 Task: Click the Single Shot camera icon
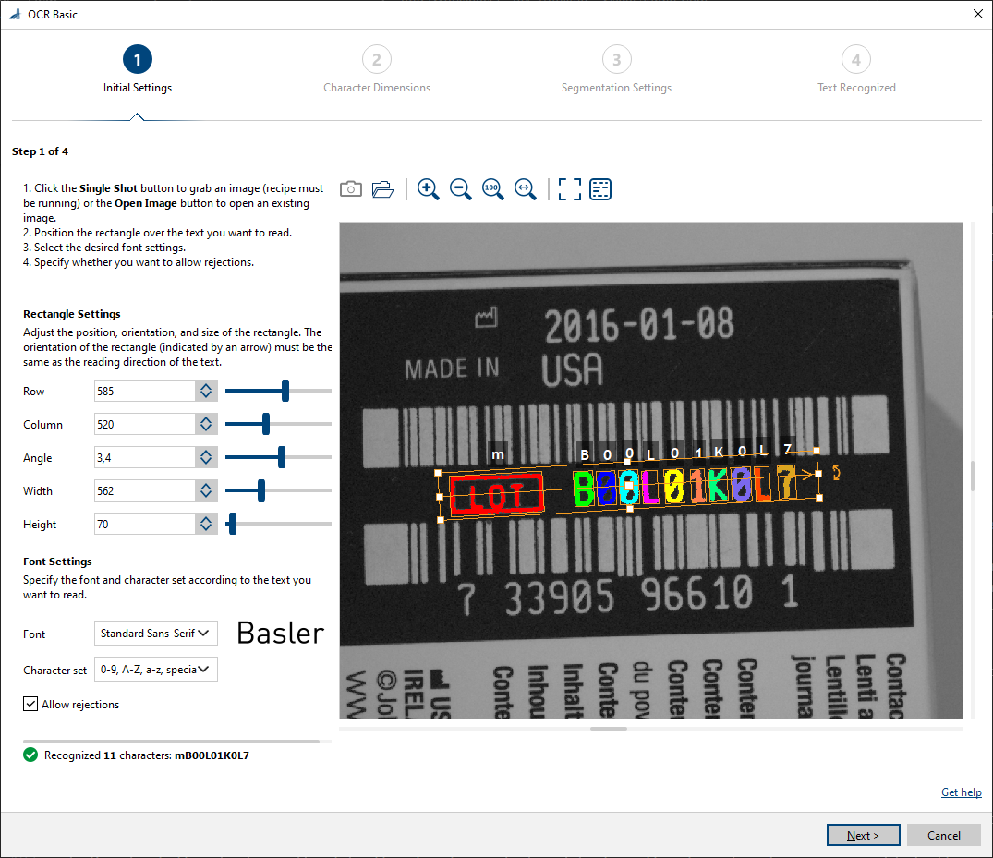[351, 188]
